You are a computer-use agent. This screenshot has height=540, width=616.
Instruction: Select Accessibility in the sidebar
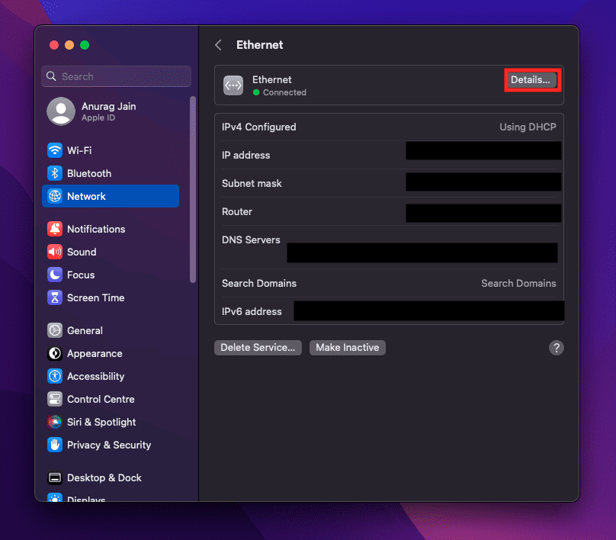[111, 376]
